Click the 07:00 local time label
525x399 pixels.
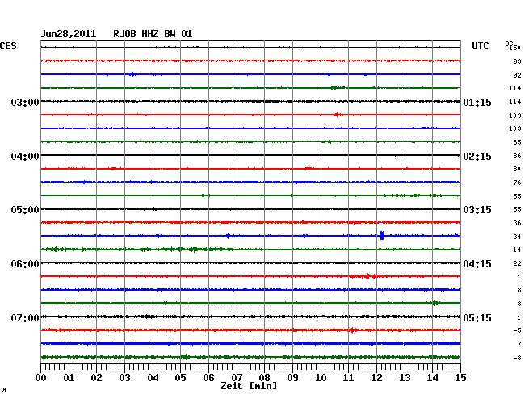coord(25,317)
